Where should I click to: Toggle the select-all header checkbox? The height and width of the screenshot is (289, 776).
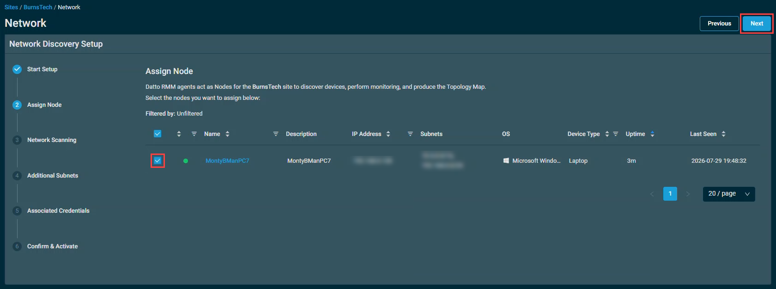click(x=158, y=134)
